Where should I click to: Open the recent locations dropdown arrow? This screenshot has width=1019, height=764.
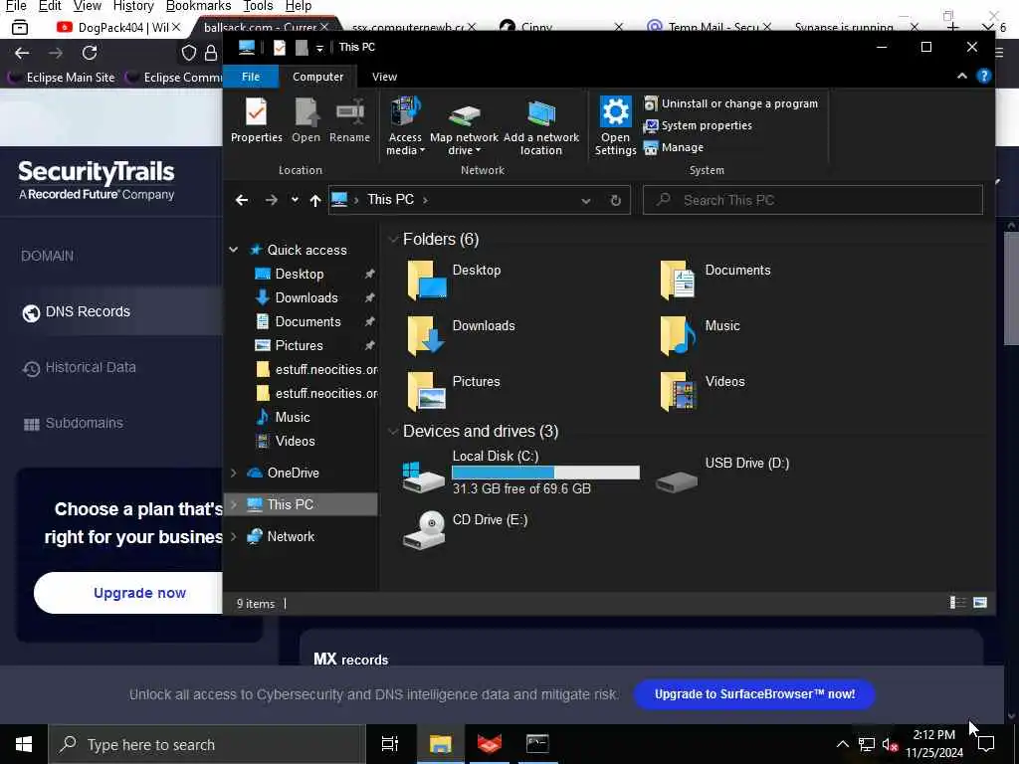click(295, 200)
